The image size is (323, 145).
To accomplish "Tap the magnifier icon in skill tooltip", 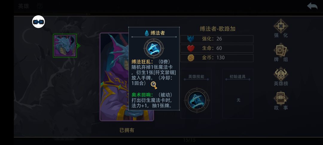I will (x=154, y=85).
